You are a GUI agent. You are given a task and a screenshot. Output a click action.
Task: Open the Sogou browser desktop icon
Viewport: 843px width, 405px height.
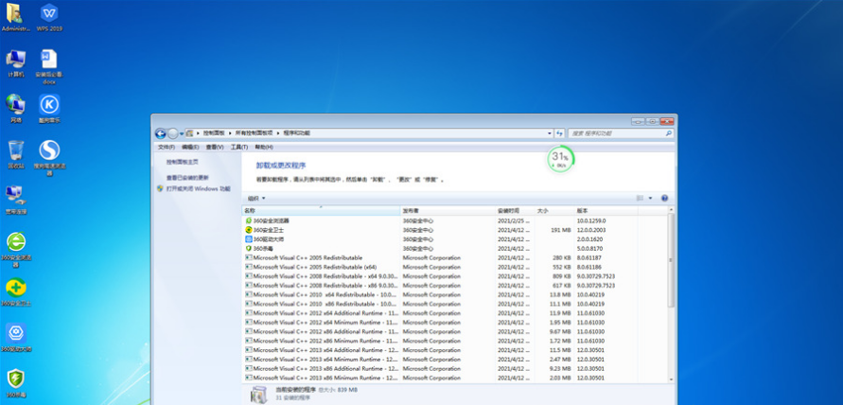click(49, 152)
